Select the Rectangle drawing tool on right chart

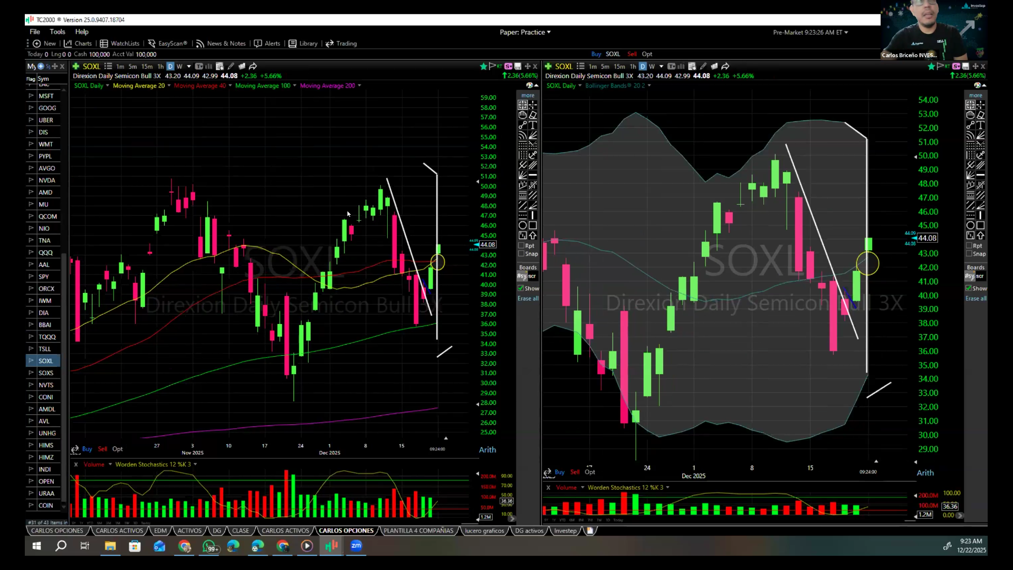point(980,225)
